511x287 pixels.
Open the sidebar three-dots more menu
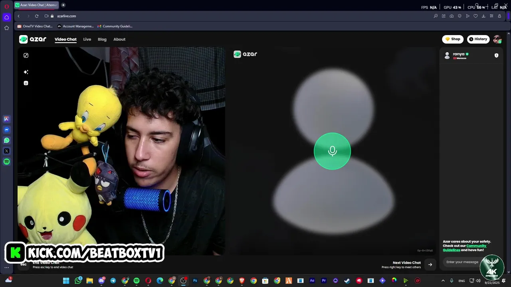tap(6, 268)
